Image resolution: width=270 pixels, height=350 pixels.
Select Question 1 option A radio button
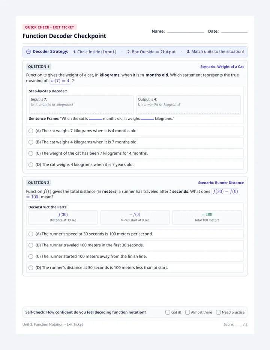tap(31, 131)
